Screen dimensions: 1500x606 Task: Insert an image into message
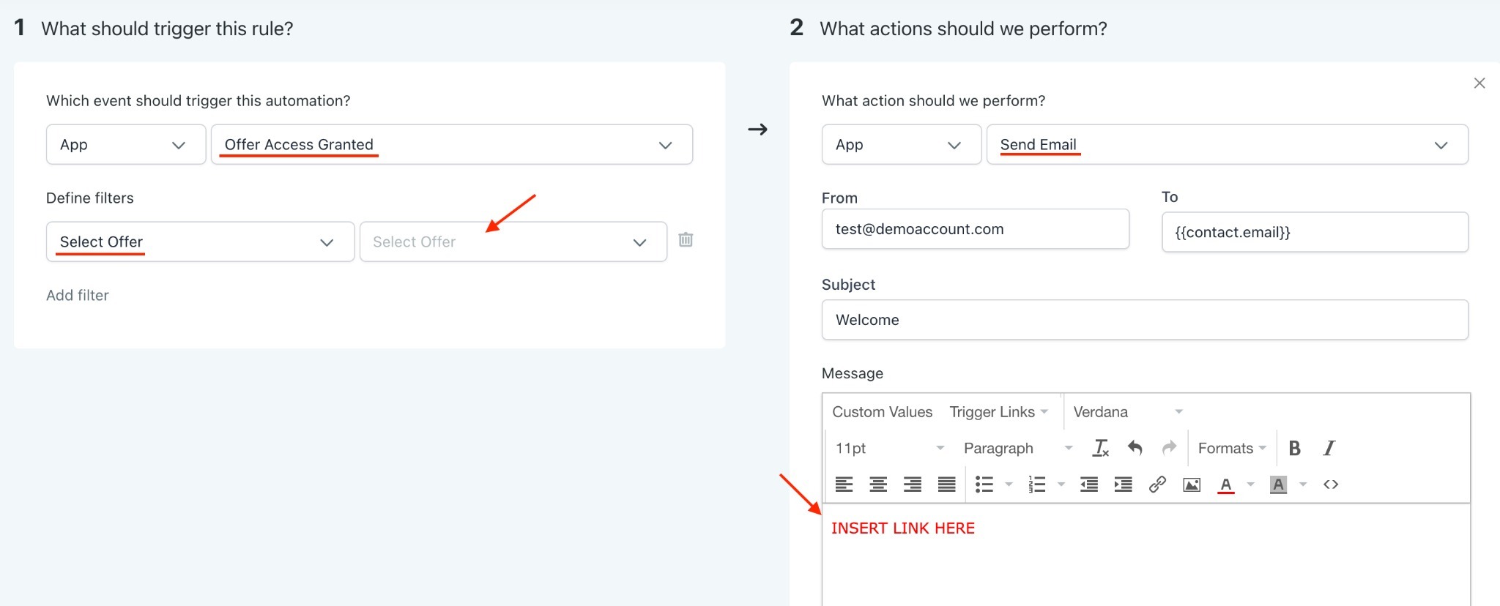[x=1192, y=485]
